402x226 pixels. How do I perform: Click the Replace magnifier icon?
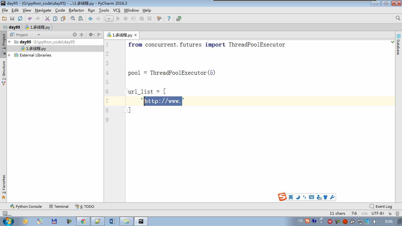coord(81,19)
